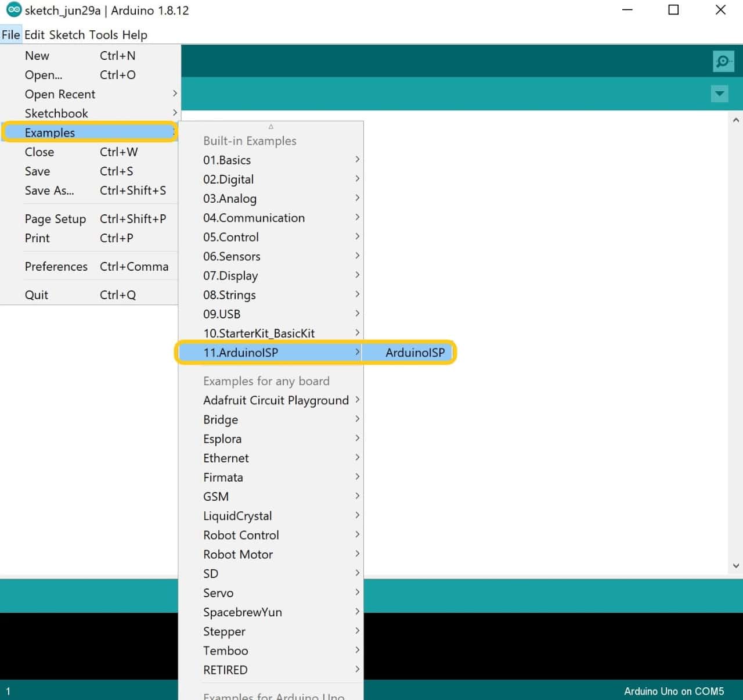Choose Page Setup from the File menu
The image size is (743, 700).
[x=90, y=219]
